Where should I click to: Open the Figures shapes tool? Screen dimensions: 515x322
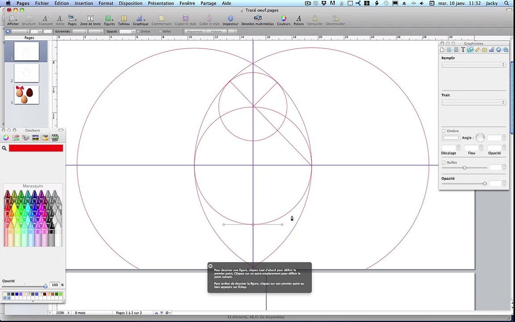point(109,20)
